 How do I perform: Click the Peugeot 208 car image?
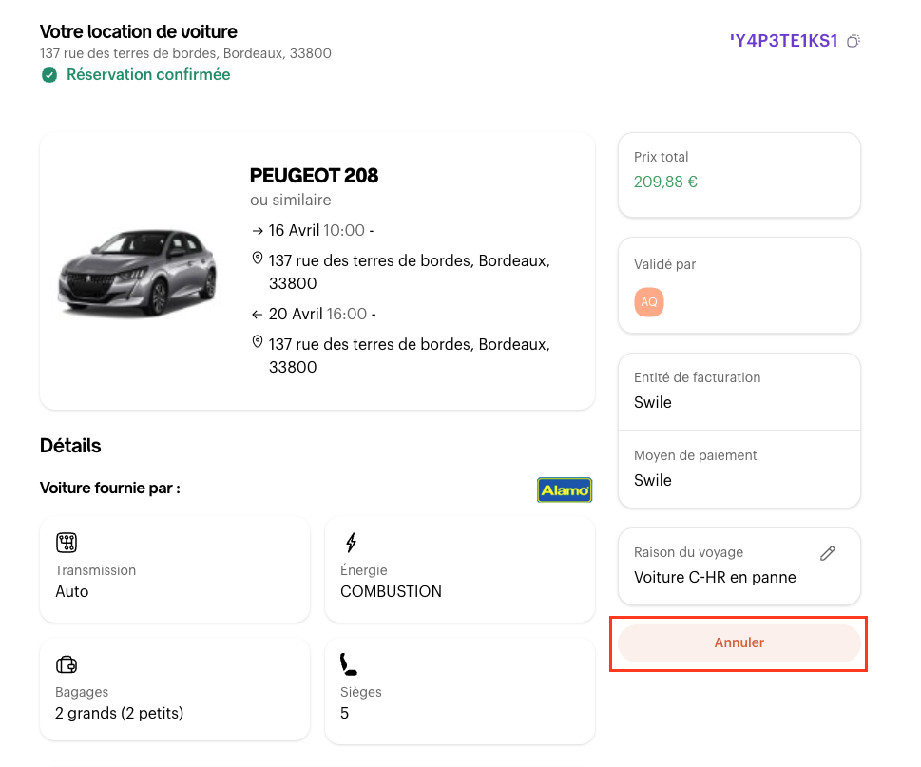click(x=137, y=272)
